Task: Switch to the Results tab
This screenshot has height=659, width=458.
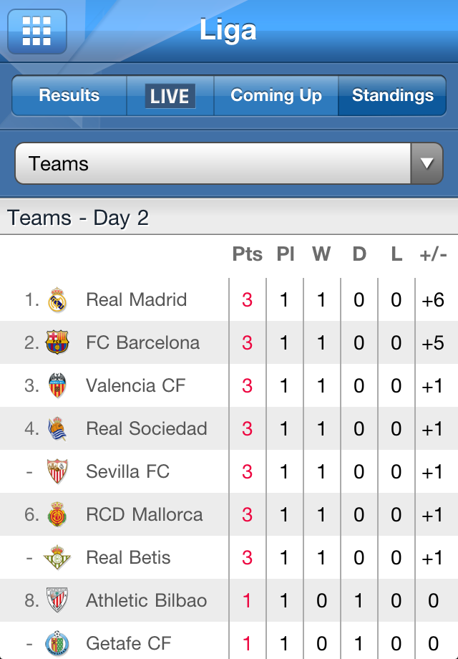Action: point(69,95)
